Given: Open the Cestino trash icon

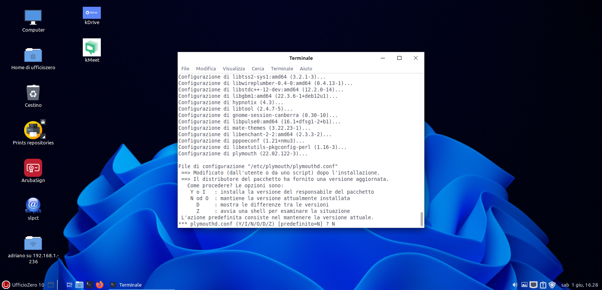Looking at the screenshot, I should [33, 93].
